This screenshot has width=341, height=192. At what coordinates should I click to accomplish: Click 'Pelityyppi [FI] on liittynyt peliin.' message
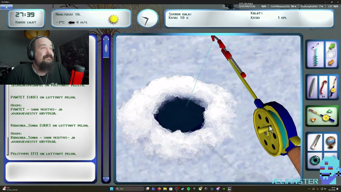tap(43, 154)
